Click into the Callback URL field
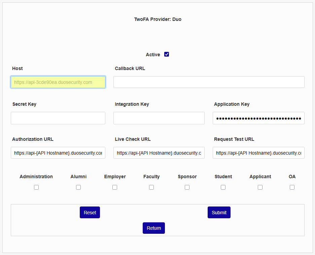The image size is (315, 255). coord(209,82)
